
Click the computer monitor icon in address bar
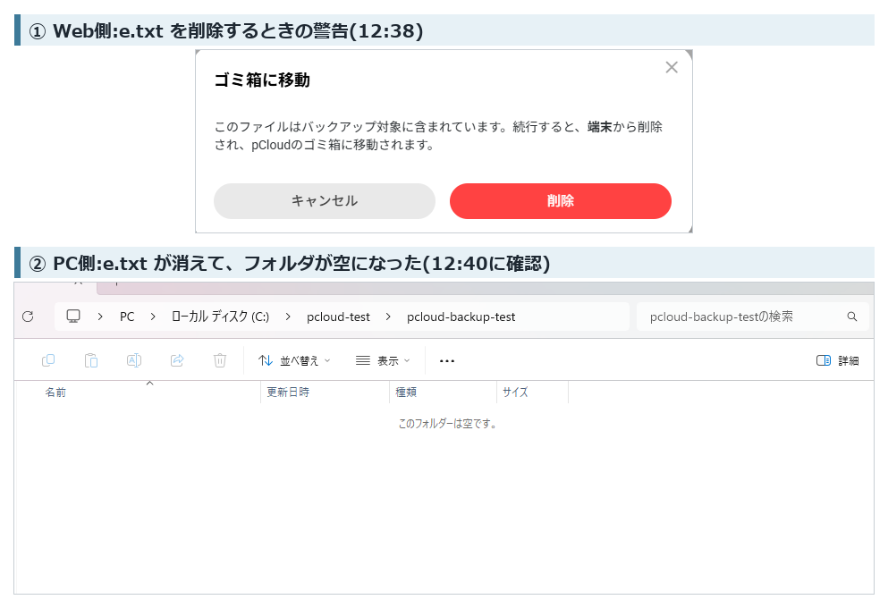point(73,317)
